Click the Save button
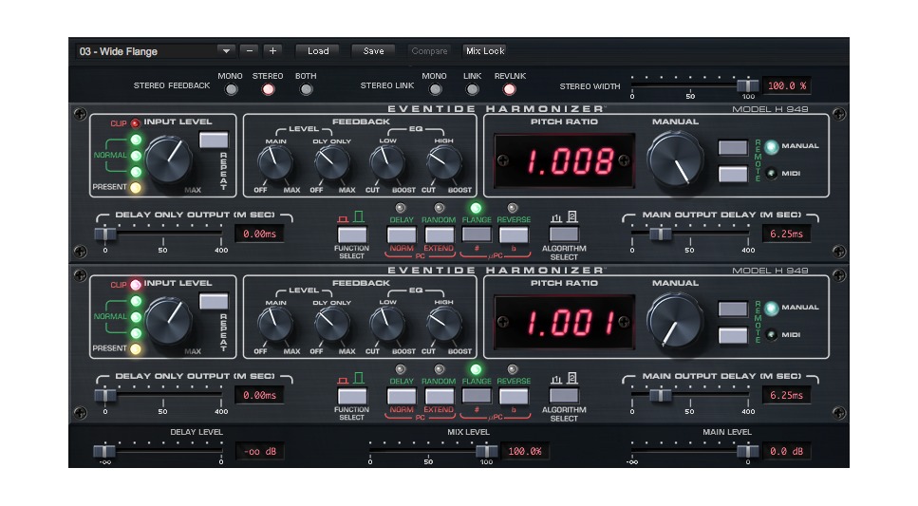The image size is (918, 506). tap(373, 51)
